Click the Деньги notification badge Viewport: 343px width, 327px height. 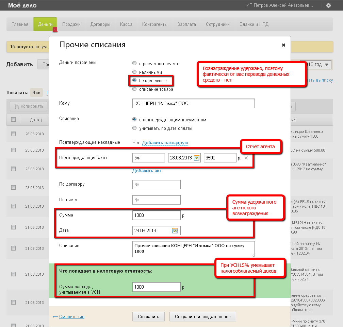tap(55, 30)
